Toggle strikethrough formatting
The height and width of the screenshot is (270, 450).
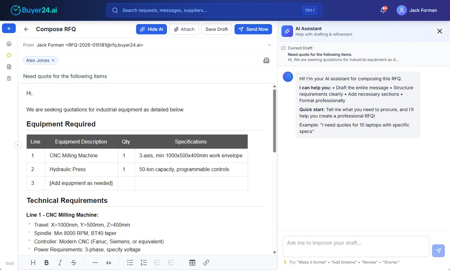tap(74, 262)
